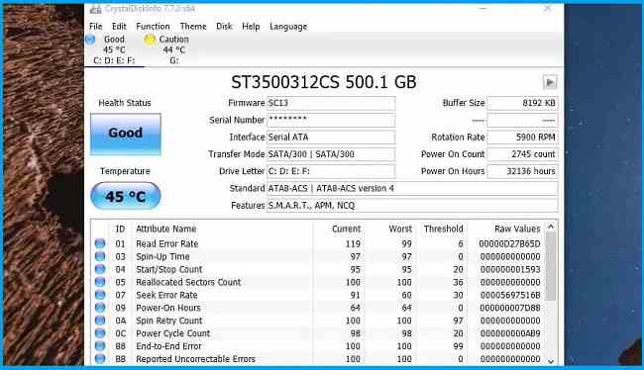644x370 pixels.
Task: Click the Raw Values column header
Action: tap(517, 229)
